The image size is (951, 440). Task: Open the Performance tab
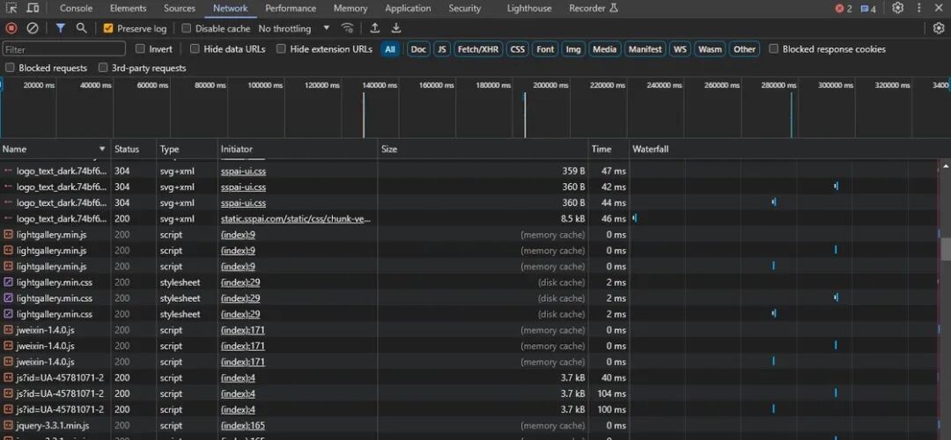coord(291,9)
